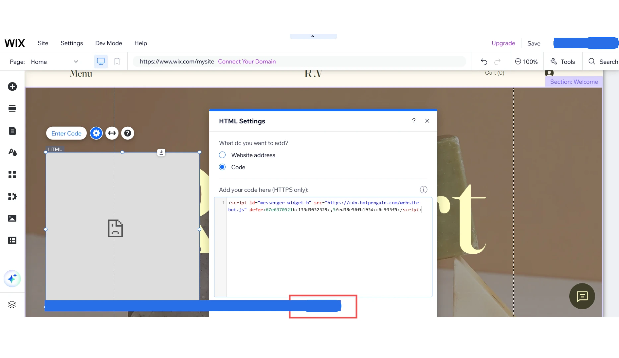Click the stretch element arrows icon
The height and width of the screenshot is (358, 619).
pyautogui.click(x=112, y=133)
